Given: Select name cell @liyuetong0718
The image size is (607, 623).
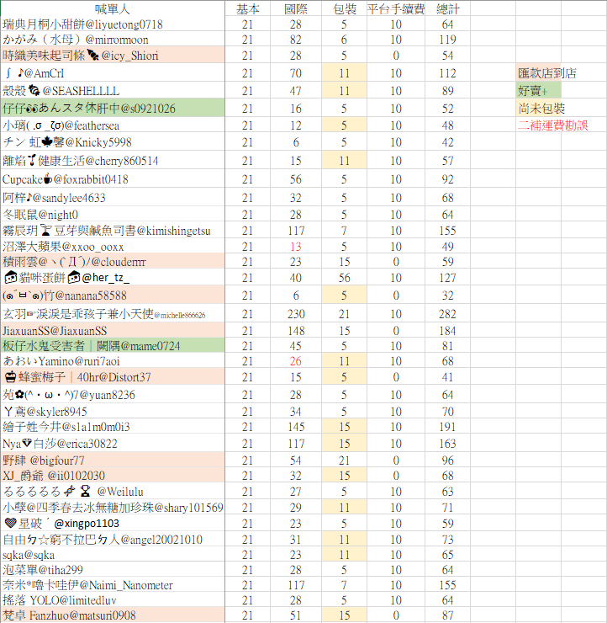Looking at the screenshot, I should (x=113, y=24).
